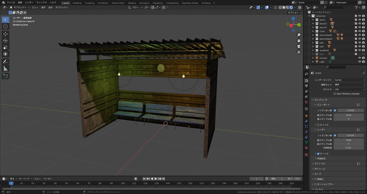Switch perspective/orthographic grid icon

pos(299,52)
